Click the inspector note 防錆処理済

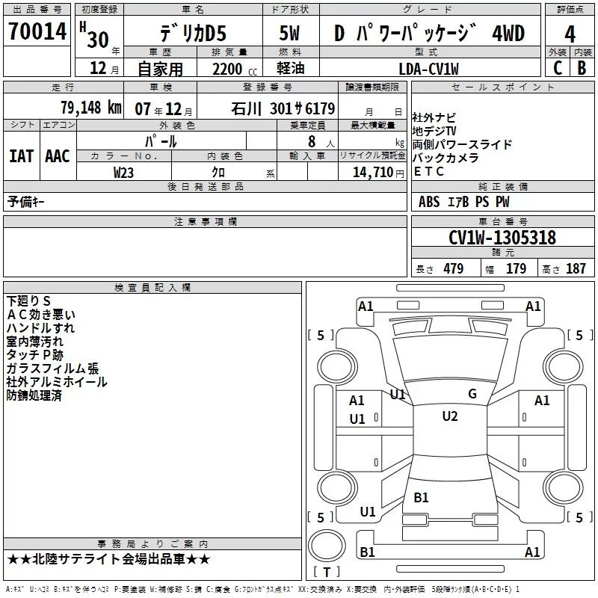pos(34,395)
